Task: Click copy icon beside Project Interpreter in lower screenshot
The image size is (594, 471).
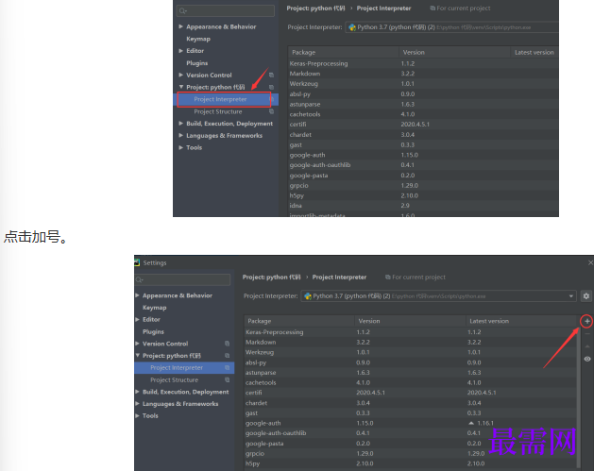Action: [228, 367]
